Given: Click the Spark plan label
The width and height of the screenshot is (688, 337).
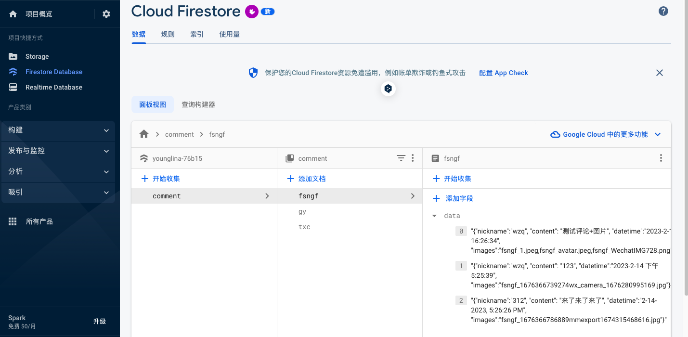Looking at the screenshot, I should tap(17, 318).
